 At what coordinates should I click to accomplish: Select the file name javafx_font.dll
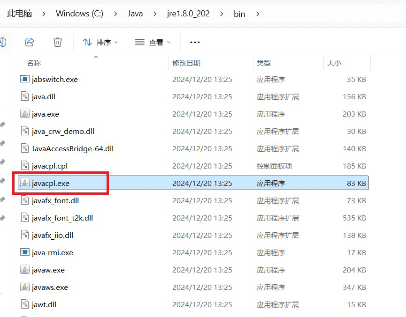[x=55, y=200]
